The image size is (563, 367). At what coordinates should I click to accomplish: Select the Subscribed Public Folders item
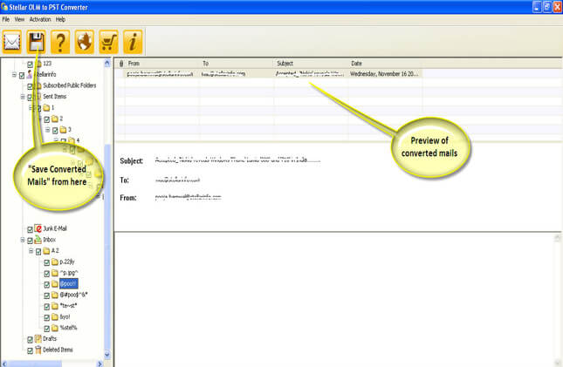[x=69, y=85]
